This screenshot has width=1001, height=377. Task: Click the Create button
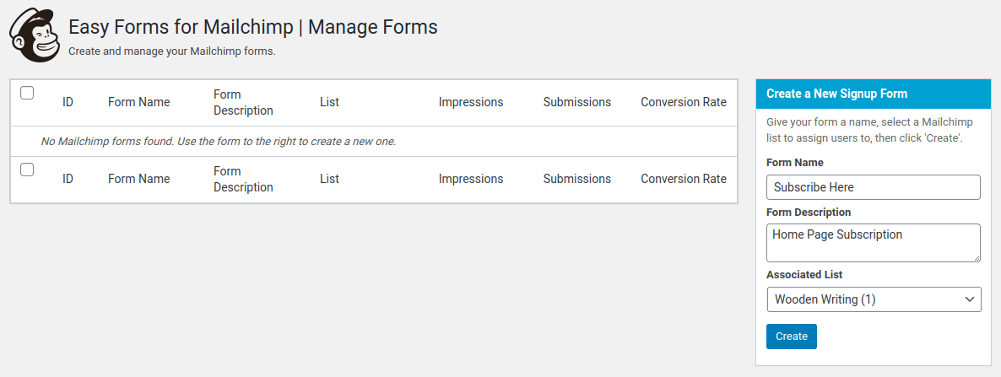tap(792, 337)
